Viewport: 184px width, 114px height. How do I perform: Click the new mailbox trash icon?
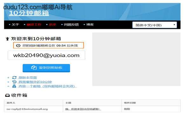(x=14, y=86)
